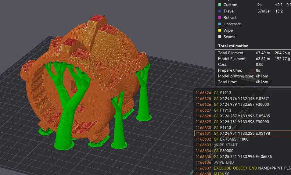Click the 63.61 m model filament value
This screenshot has width=291, height=175.
tap(263, 59)
